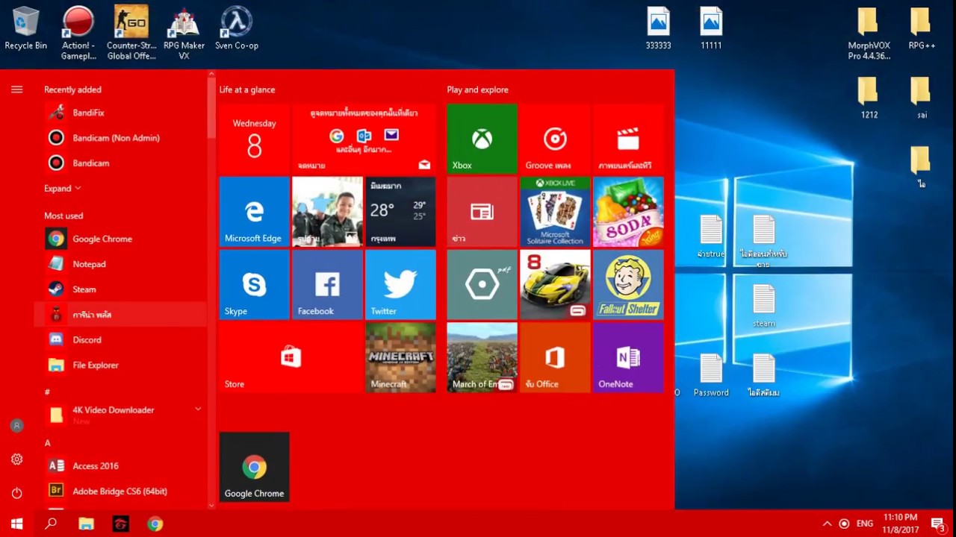Select the steam text file on desktop

(763, 306)
